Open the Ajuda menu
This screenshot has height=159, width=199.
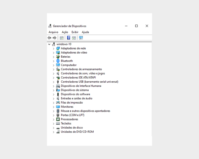85,32
